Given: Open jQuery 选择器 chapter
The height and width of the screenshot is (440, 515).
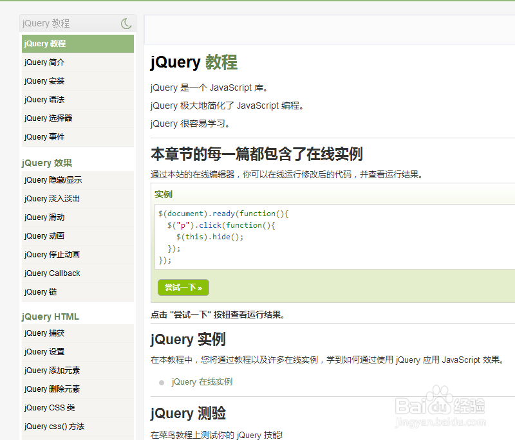Looking at the screenshot, I should coord(78,118).
